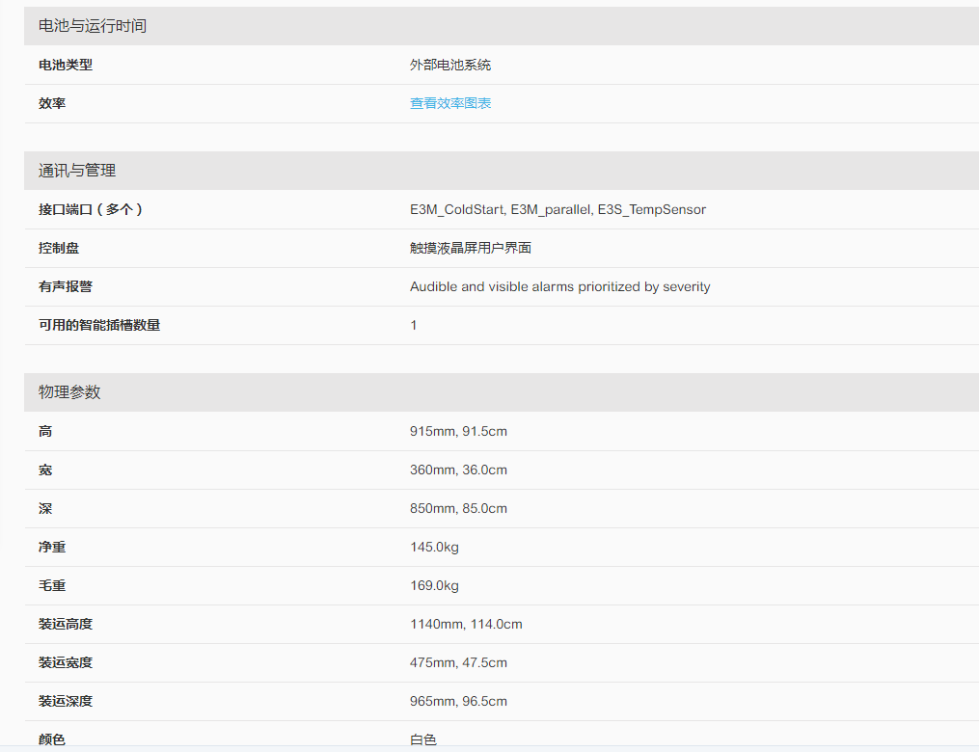Click the 装运深度 row label

pos(66,701)
